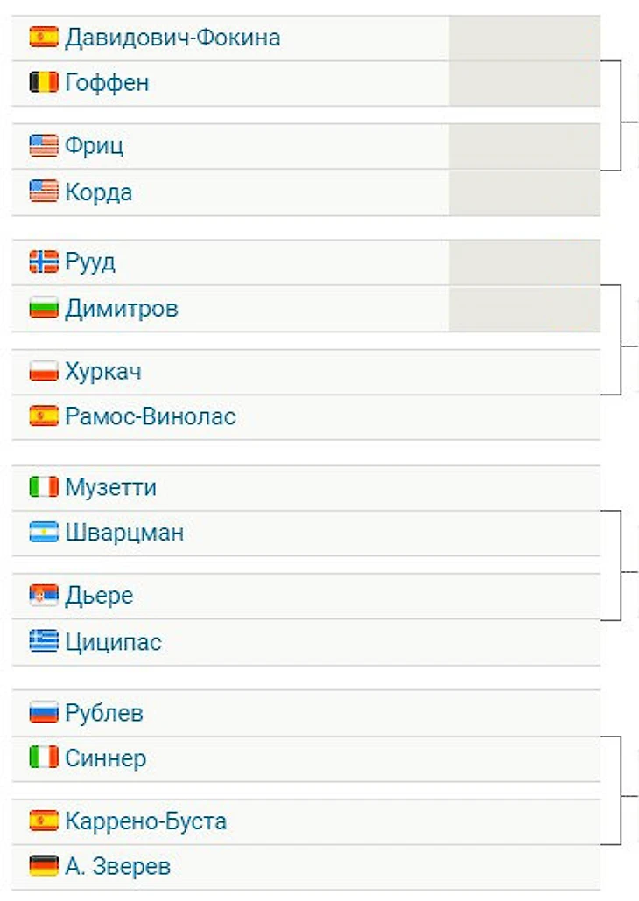This screenshot has width=639, height=901.
Task: Click the Norwegian flag beside Рууд
Action: click(x=44, y=262)
